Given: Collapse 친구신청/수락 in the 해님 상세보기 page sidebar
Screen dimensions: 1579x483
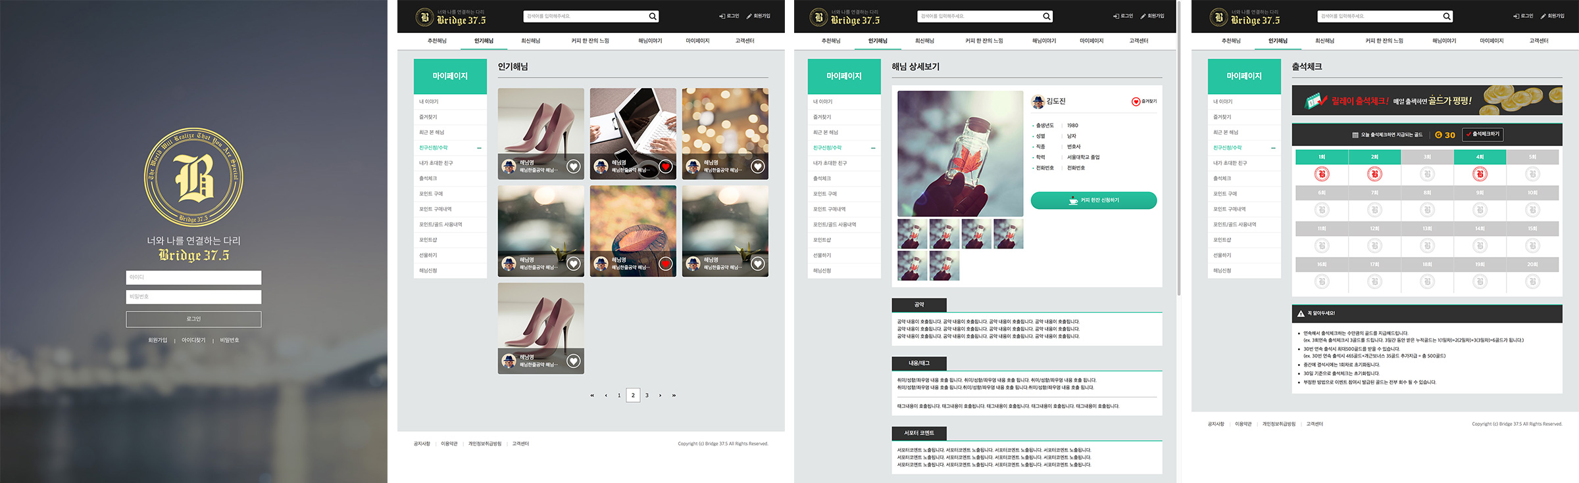Looking at the screenshot, I should click(873, 148).
